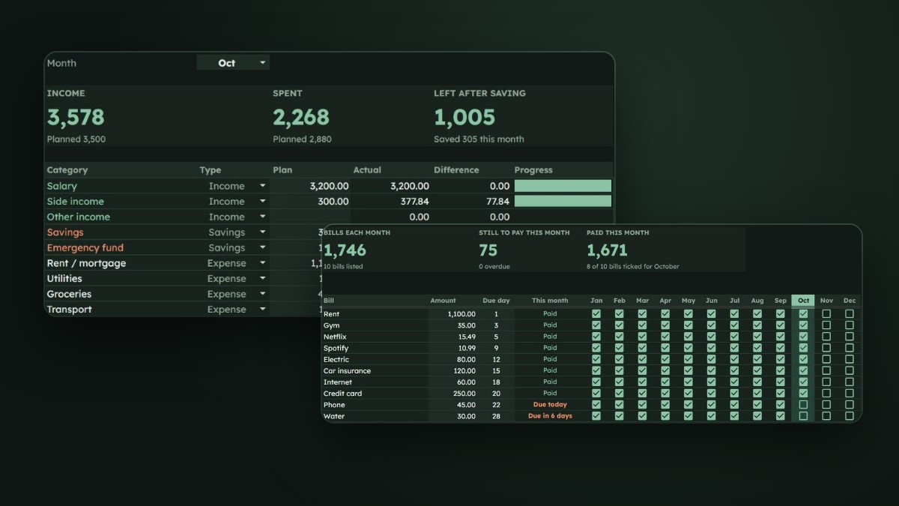Select the Salary Plan cell 3,200.00
The image size is (899, 506).
click(310, 186)
